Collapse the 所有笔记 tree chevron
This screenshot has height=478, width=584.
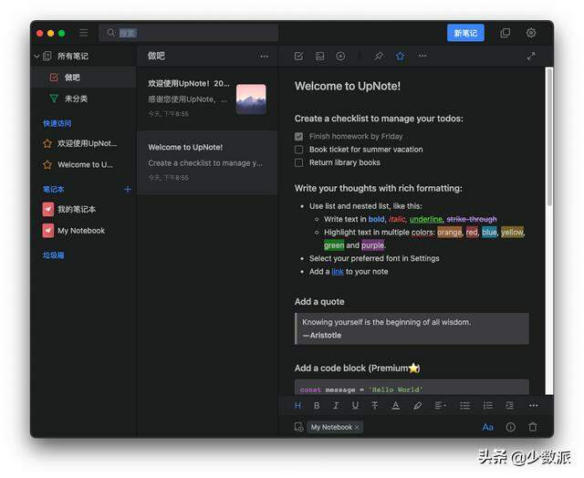36,57
